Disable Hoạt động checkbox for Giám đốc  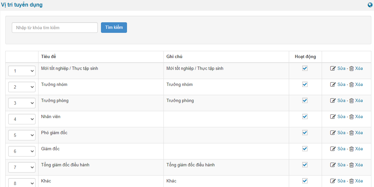pyautogui.click(x=305, y=149)
